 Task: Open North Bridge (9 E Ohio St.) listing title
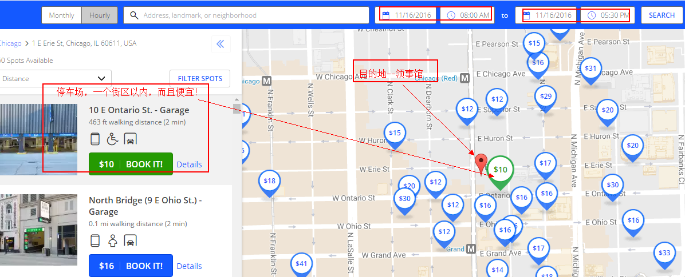(x=145, y=206)
